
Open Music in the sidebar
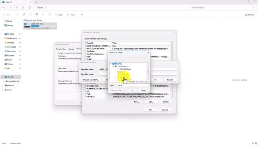8,60
